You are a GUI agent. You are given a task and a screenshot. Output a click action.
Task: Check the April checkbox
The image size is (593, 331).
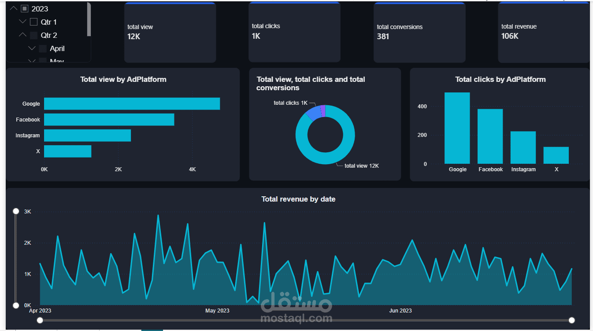(43, 48)
